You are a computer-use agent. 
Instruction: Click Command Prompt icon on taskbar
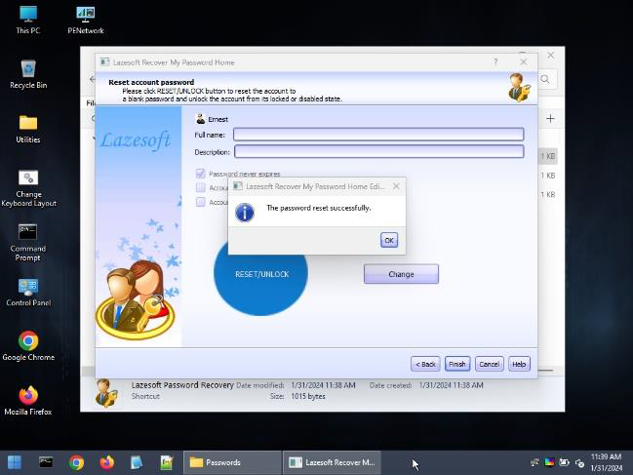pos(46,462)
